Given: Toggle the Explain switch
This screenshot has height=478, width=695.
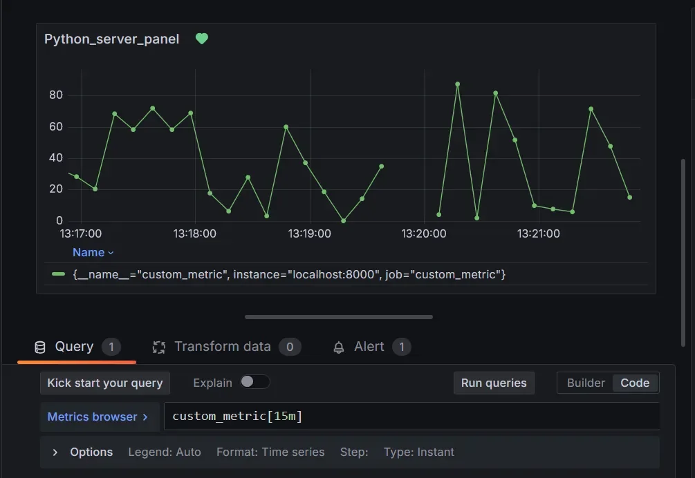Looking at the screenshot, I should (255, 382).
